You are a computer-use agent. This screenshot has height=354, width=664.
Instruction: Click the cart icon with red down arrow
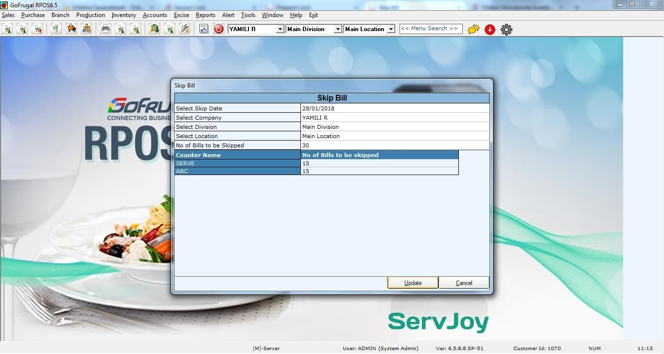click(x=37, y=29)
